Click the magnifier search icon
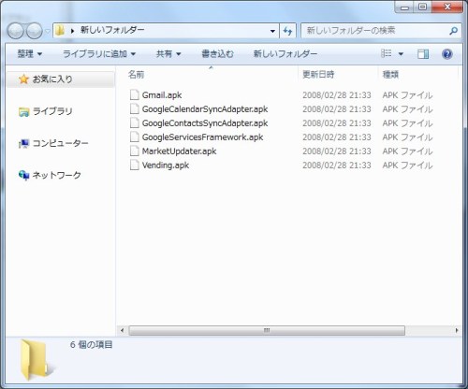 tap(454, 31)
